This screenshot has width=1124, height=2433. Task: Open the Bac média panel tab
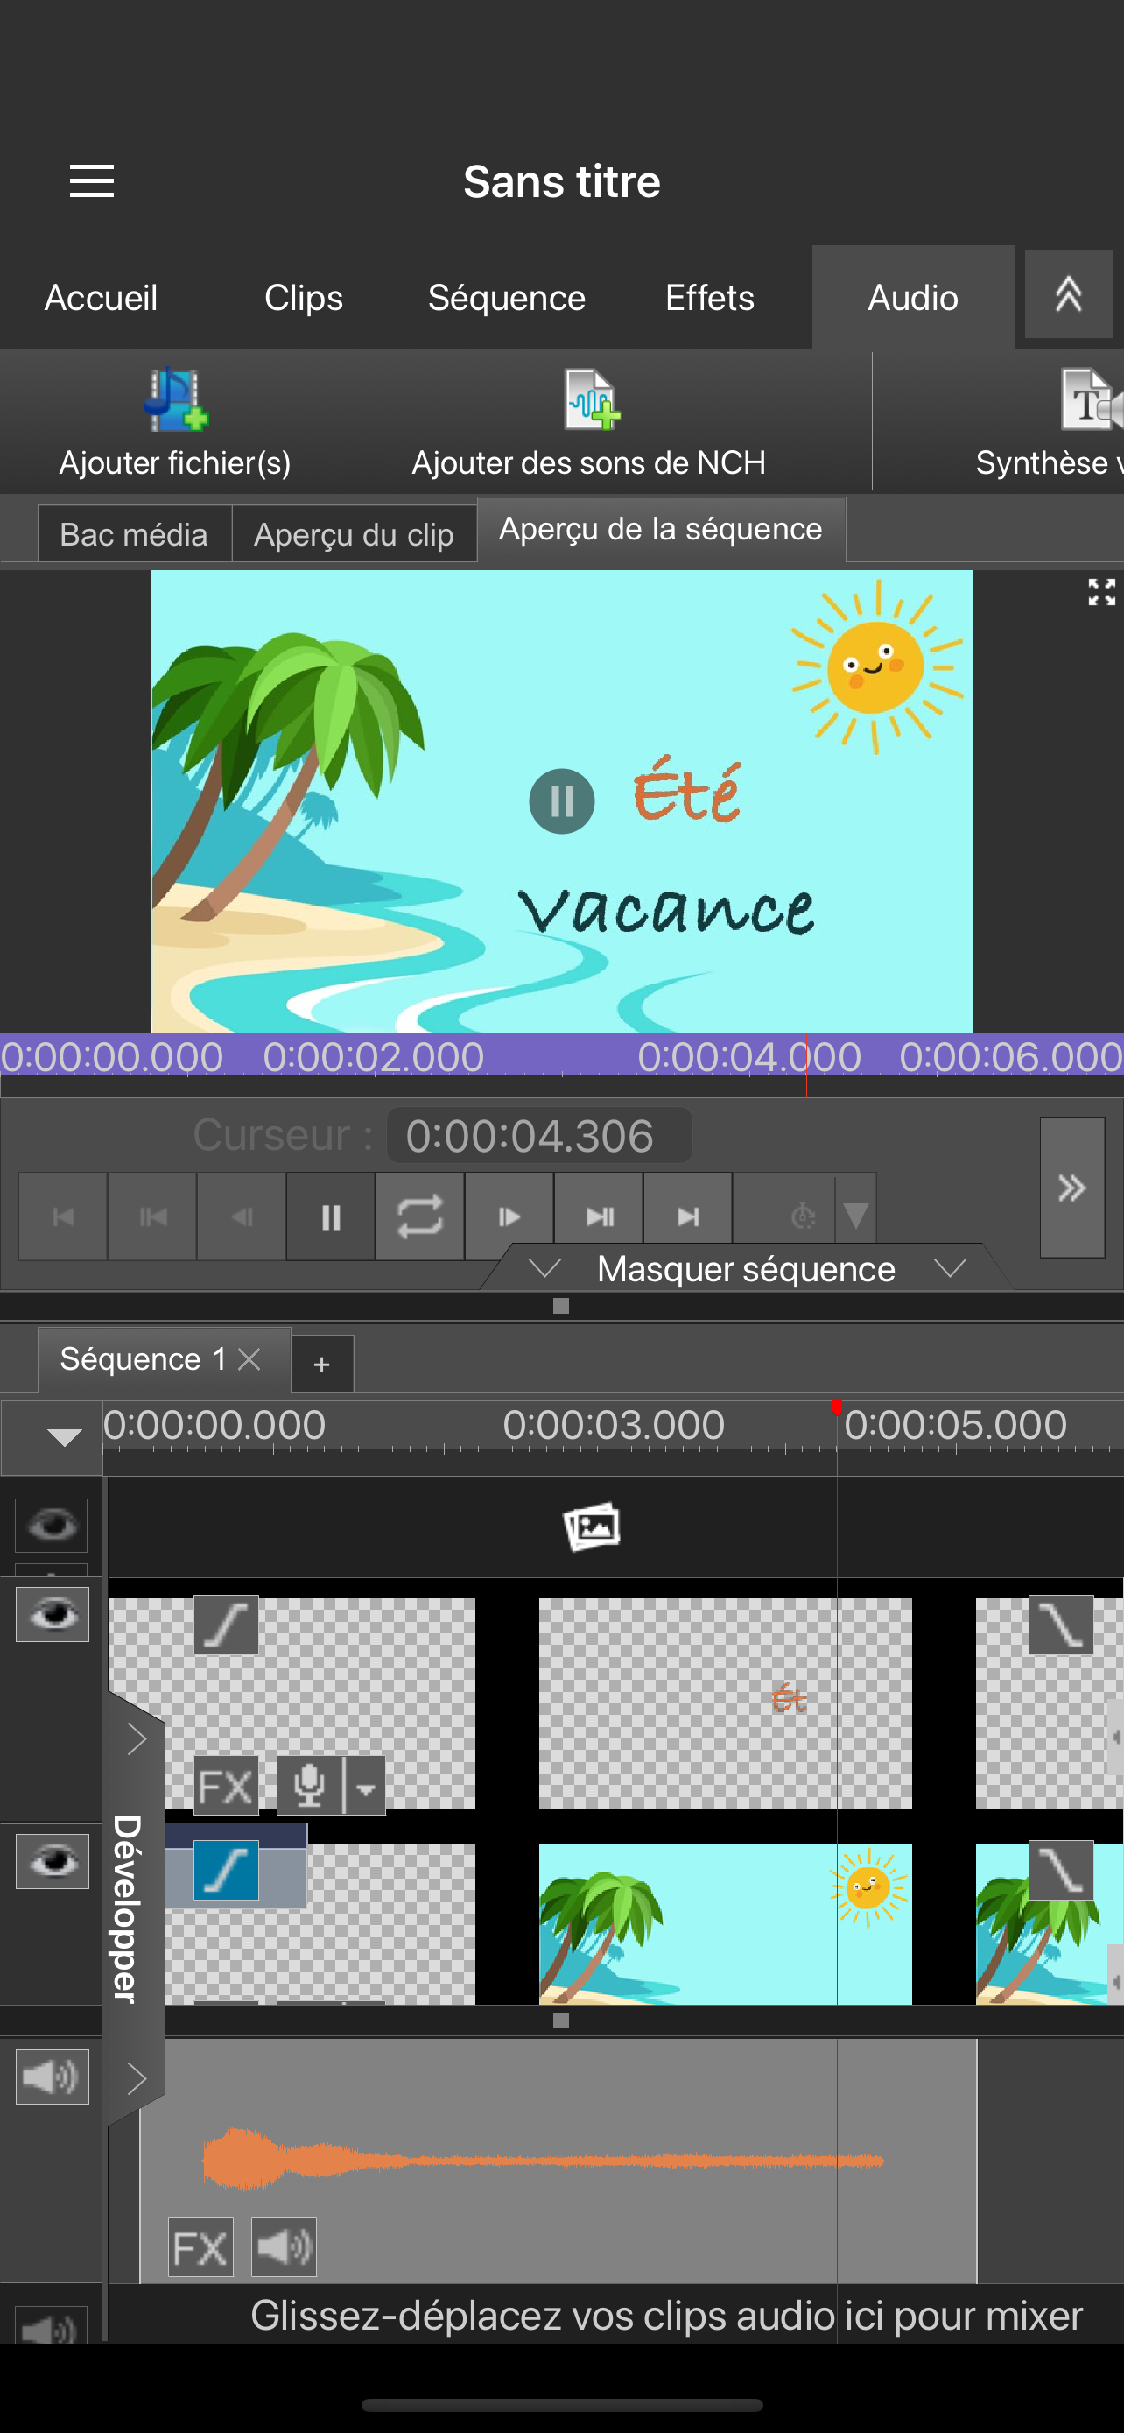point(134,533)
